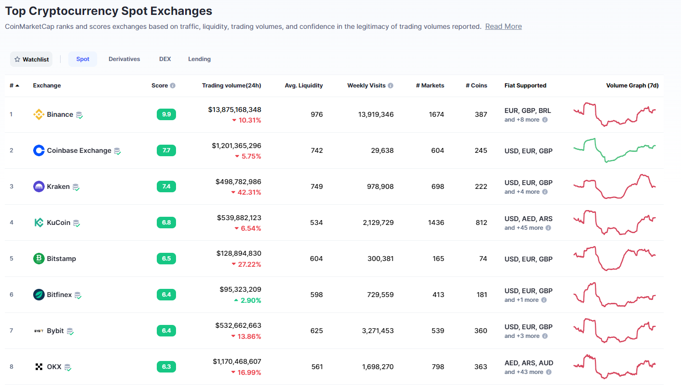Viewport: 681px width, 385px height.
Task: Click the Bitfinex logo icon
Action: [x=39, y=295]
